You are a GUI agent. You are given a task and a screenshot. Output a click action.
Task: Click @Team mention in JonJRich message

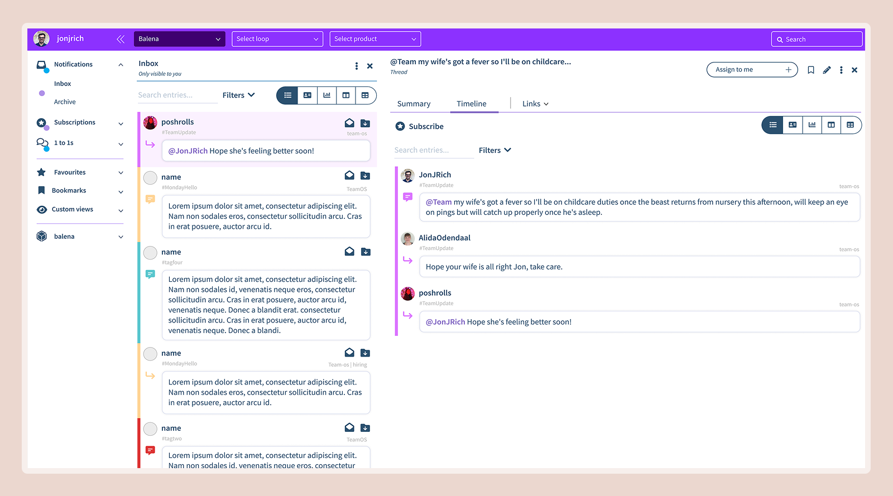[439, 202]
